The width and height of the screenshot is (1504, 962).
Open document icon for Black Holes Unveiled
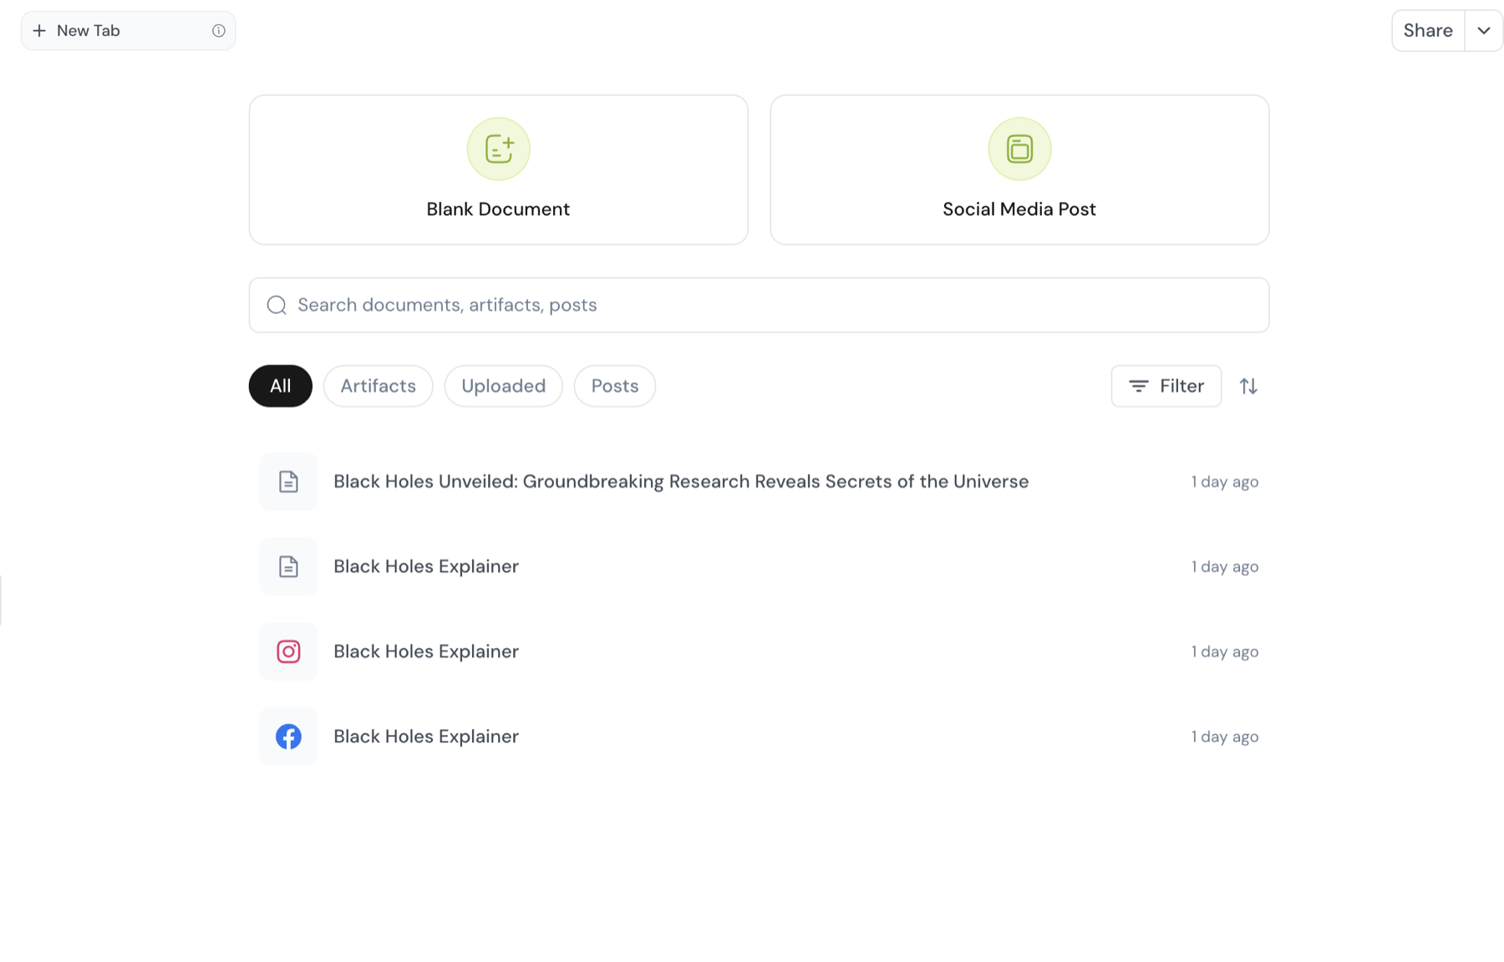[x=288, y=482]
